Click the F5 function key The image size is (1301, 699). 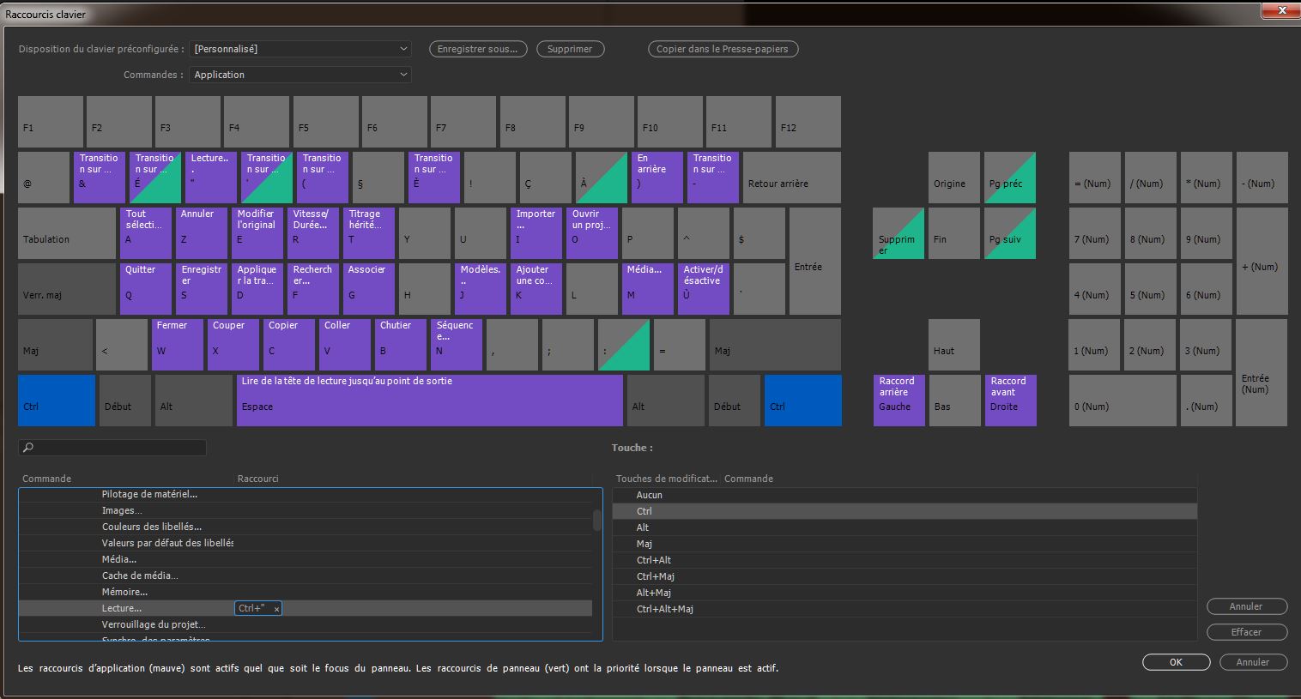point(325,122)
